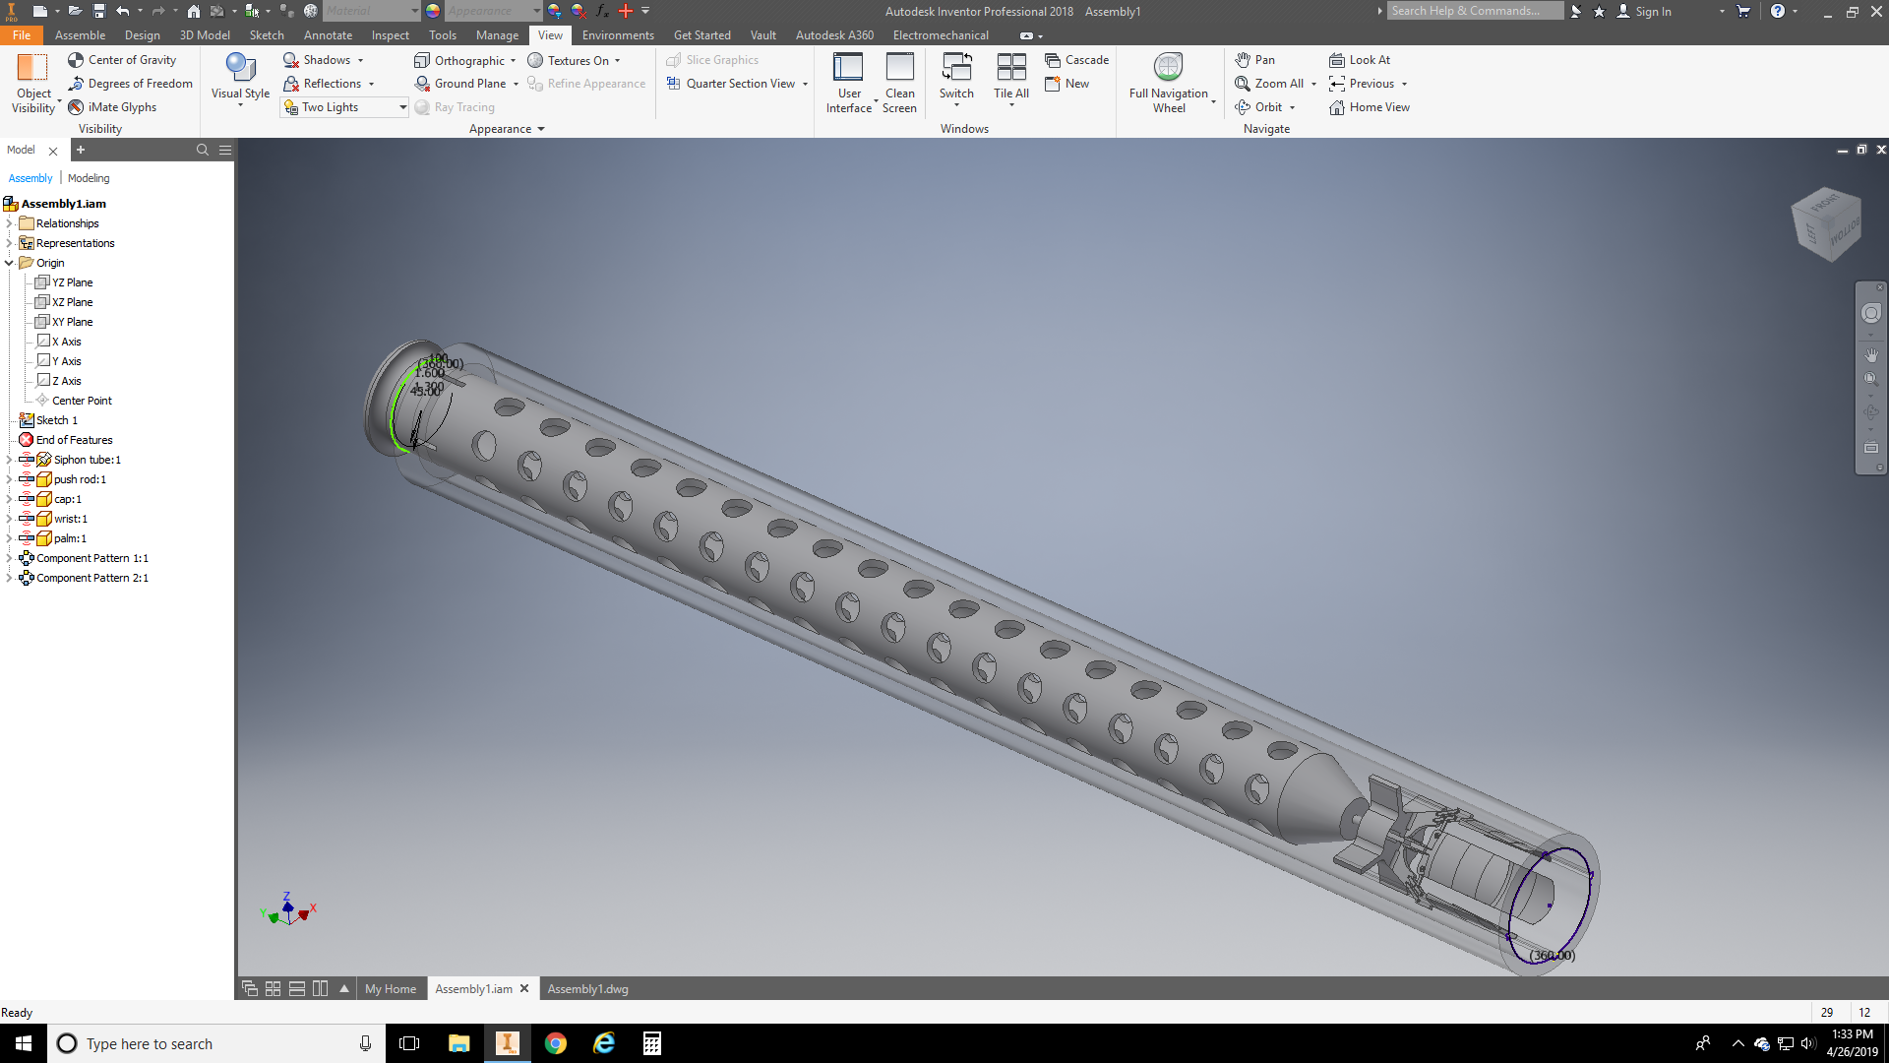Click the Tile All windows icon
Image resolution: width=1889 pixels, height=1063 pixels.
coord(1010,77)
